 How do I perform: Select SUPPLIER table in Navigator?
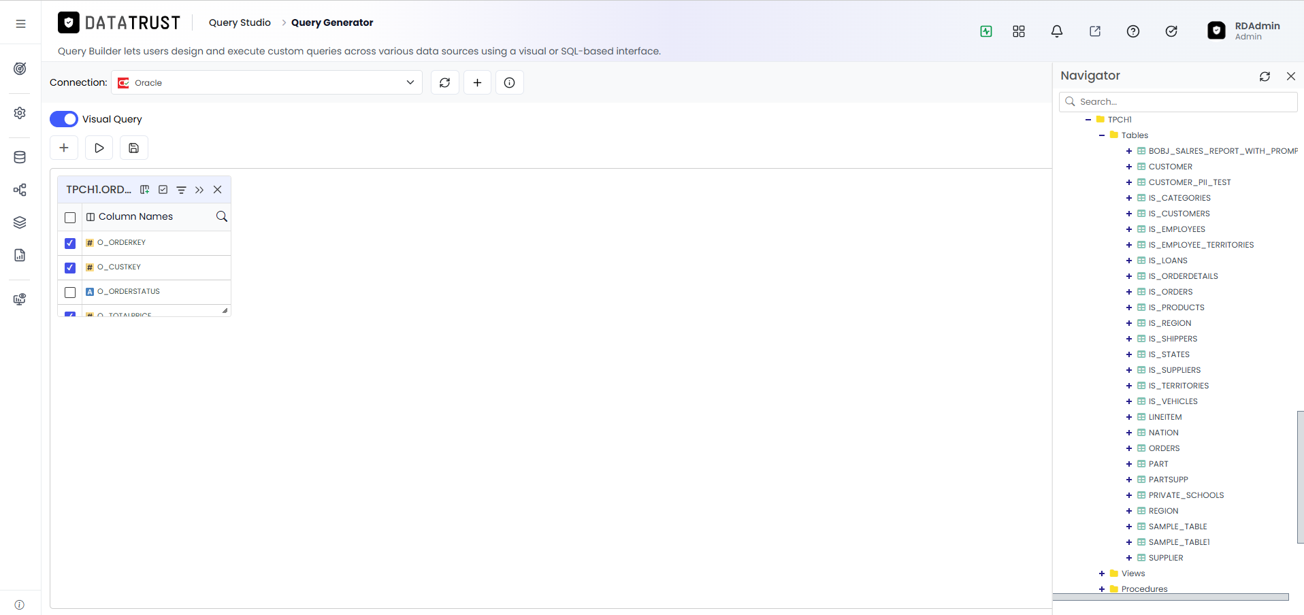click(x=1166, y=558)
